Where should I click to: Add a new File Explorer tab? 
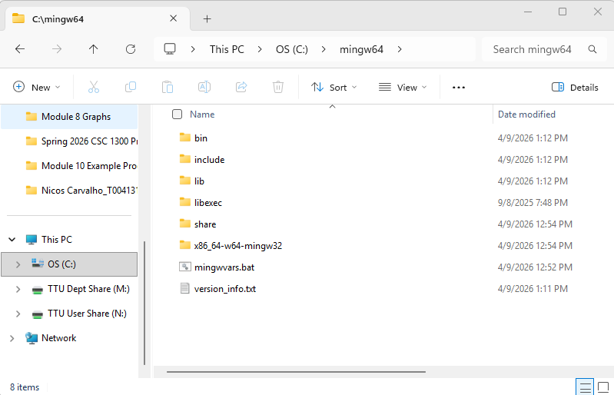click(207, 18)
